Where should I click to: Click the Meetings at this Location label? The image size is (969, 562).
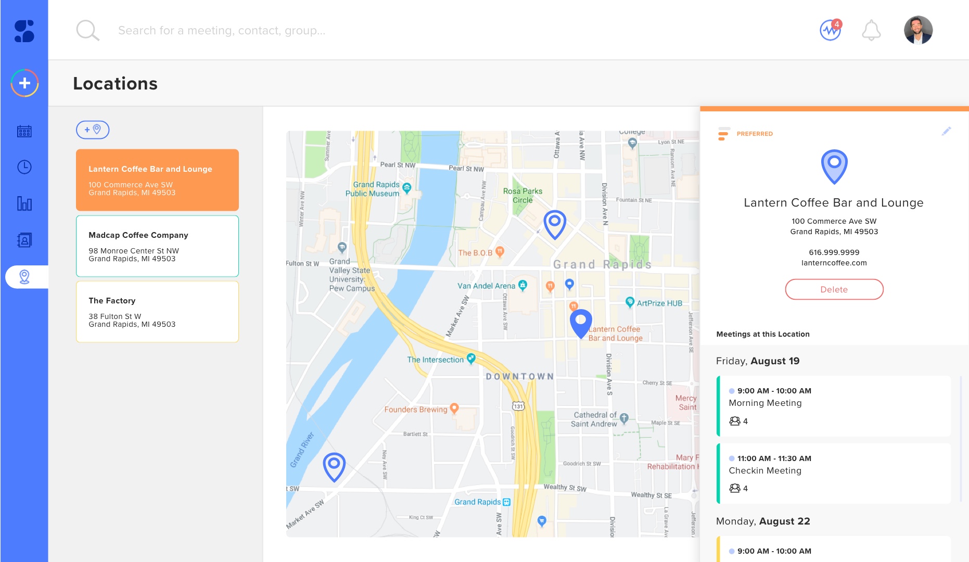[x=763, y=334]
